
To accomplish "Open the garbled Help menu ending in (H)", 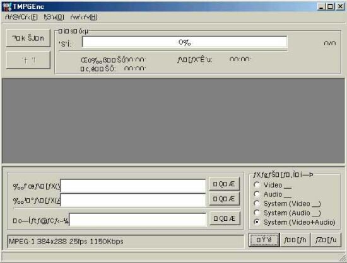I will pyautogui.click(x=84, y=17).
